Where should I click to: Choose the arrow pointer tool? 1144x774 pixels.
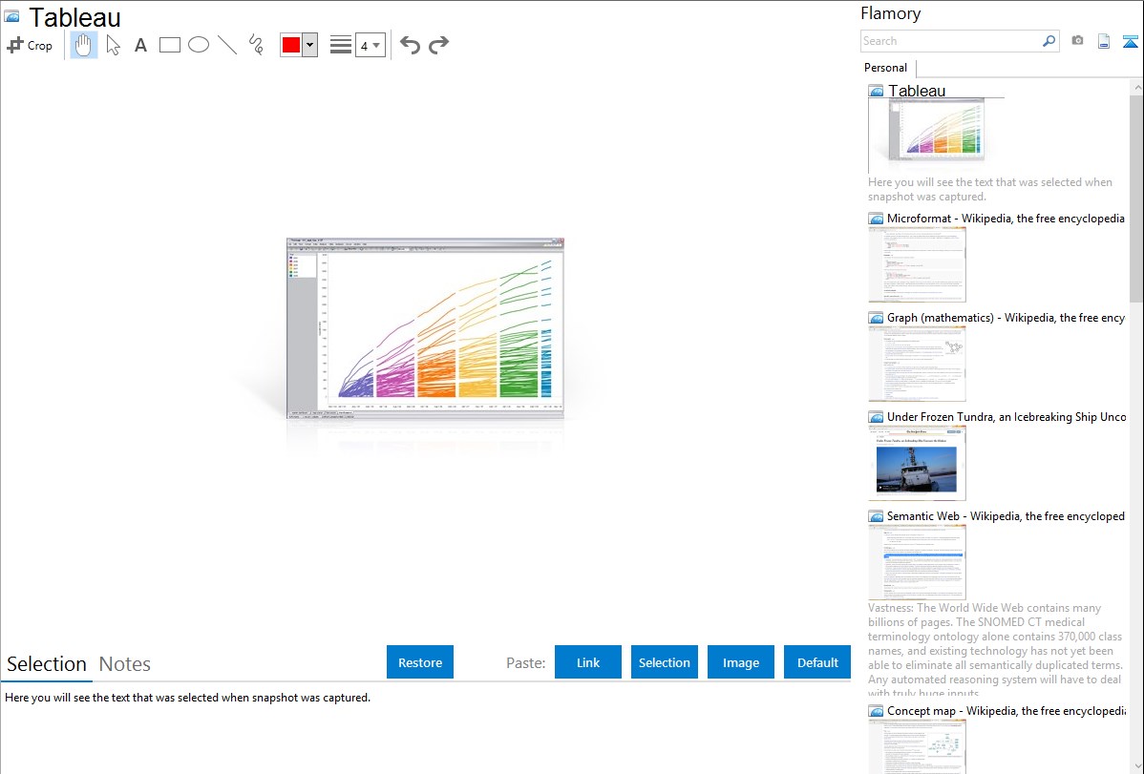pyautogui.click(x=113, y=45)
